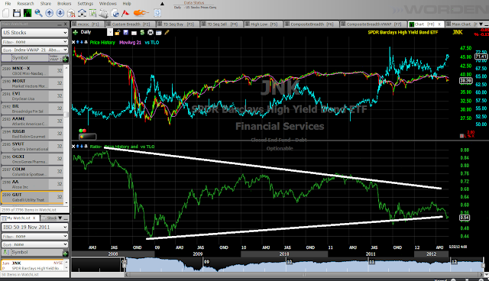Screen dimensions: 489x281
Task: Open the Settings menu
Action: [x=85, y=3]
